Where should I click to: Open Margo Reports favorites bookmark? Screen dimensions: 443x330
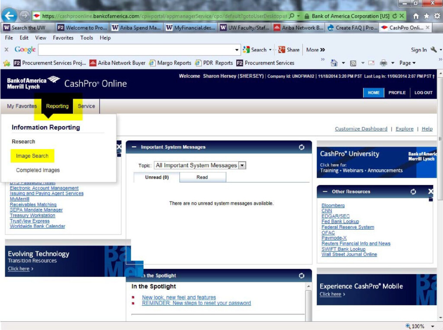coord(170,63)
